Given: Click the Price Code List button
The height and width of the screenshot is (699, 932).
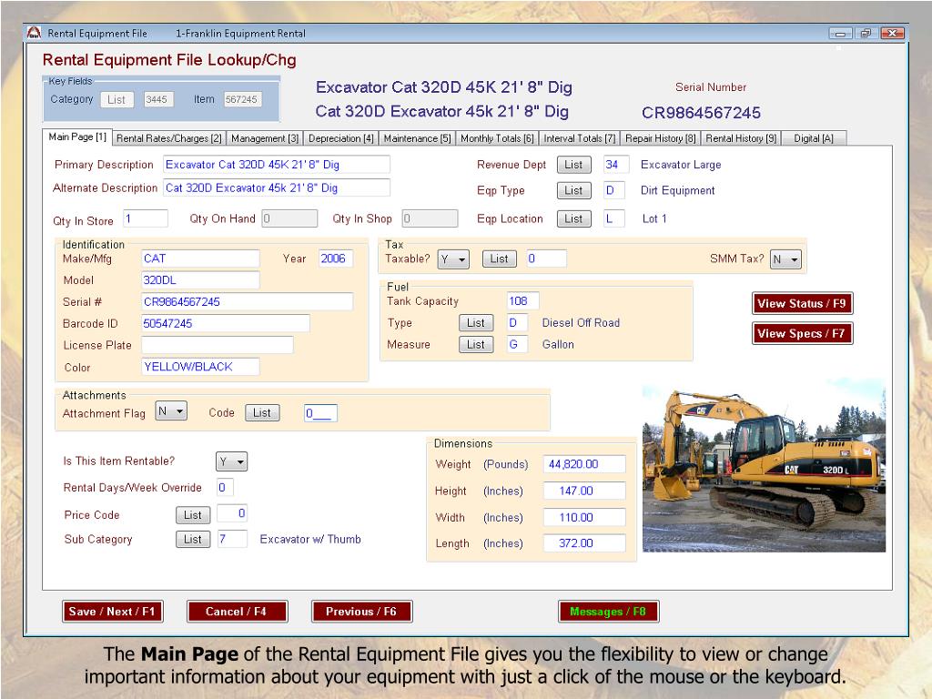Looking at the screenshot, I should pos(193,515).
